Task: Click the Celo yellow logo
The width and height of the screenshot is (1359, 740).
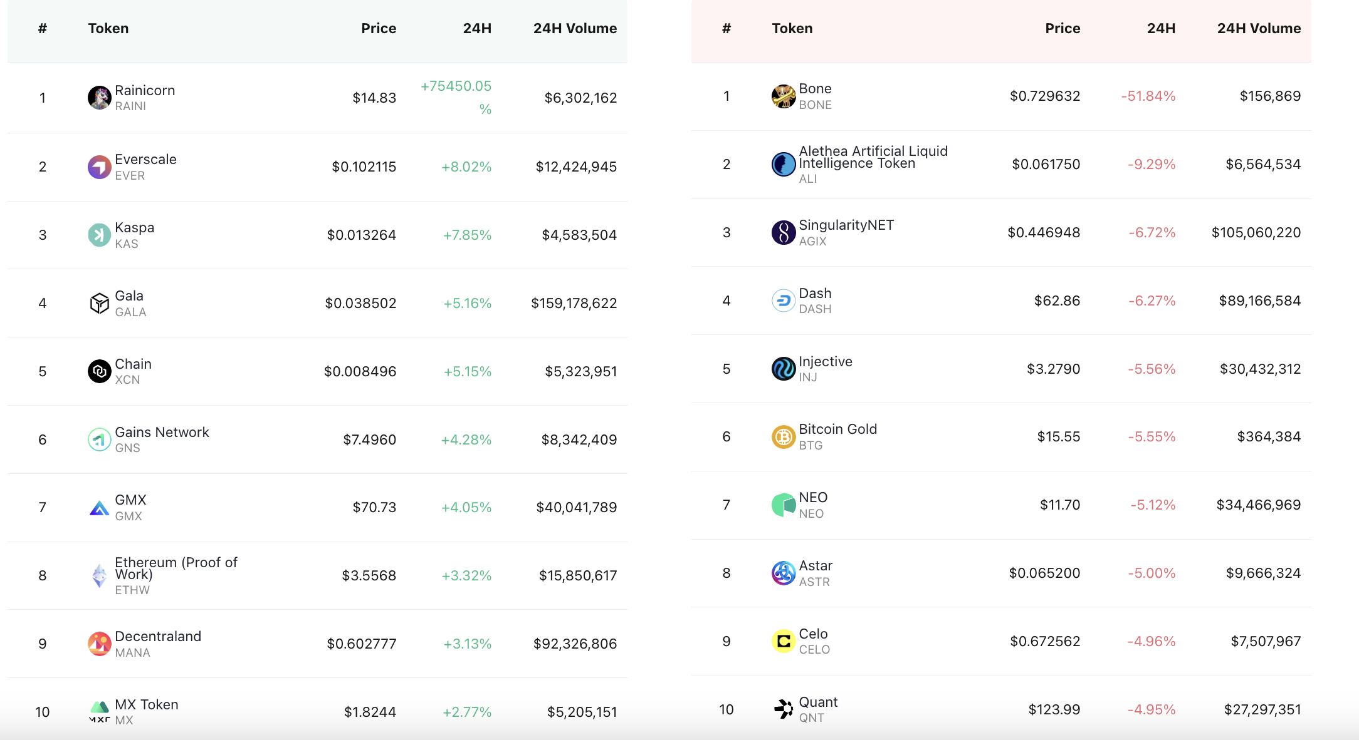Action: pyautogui.click(x=784, y=641)
